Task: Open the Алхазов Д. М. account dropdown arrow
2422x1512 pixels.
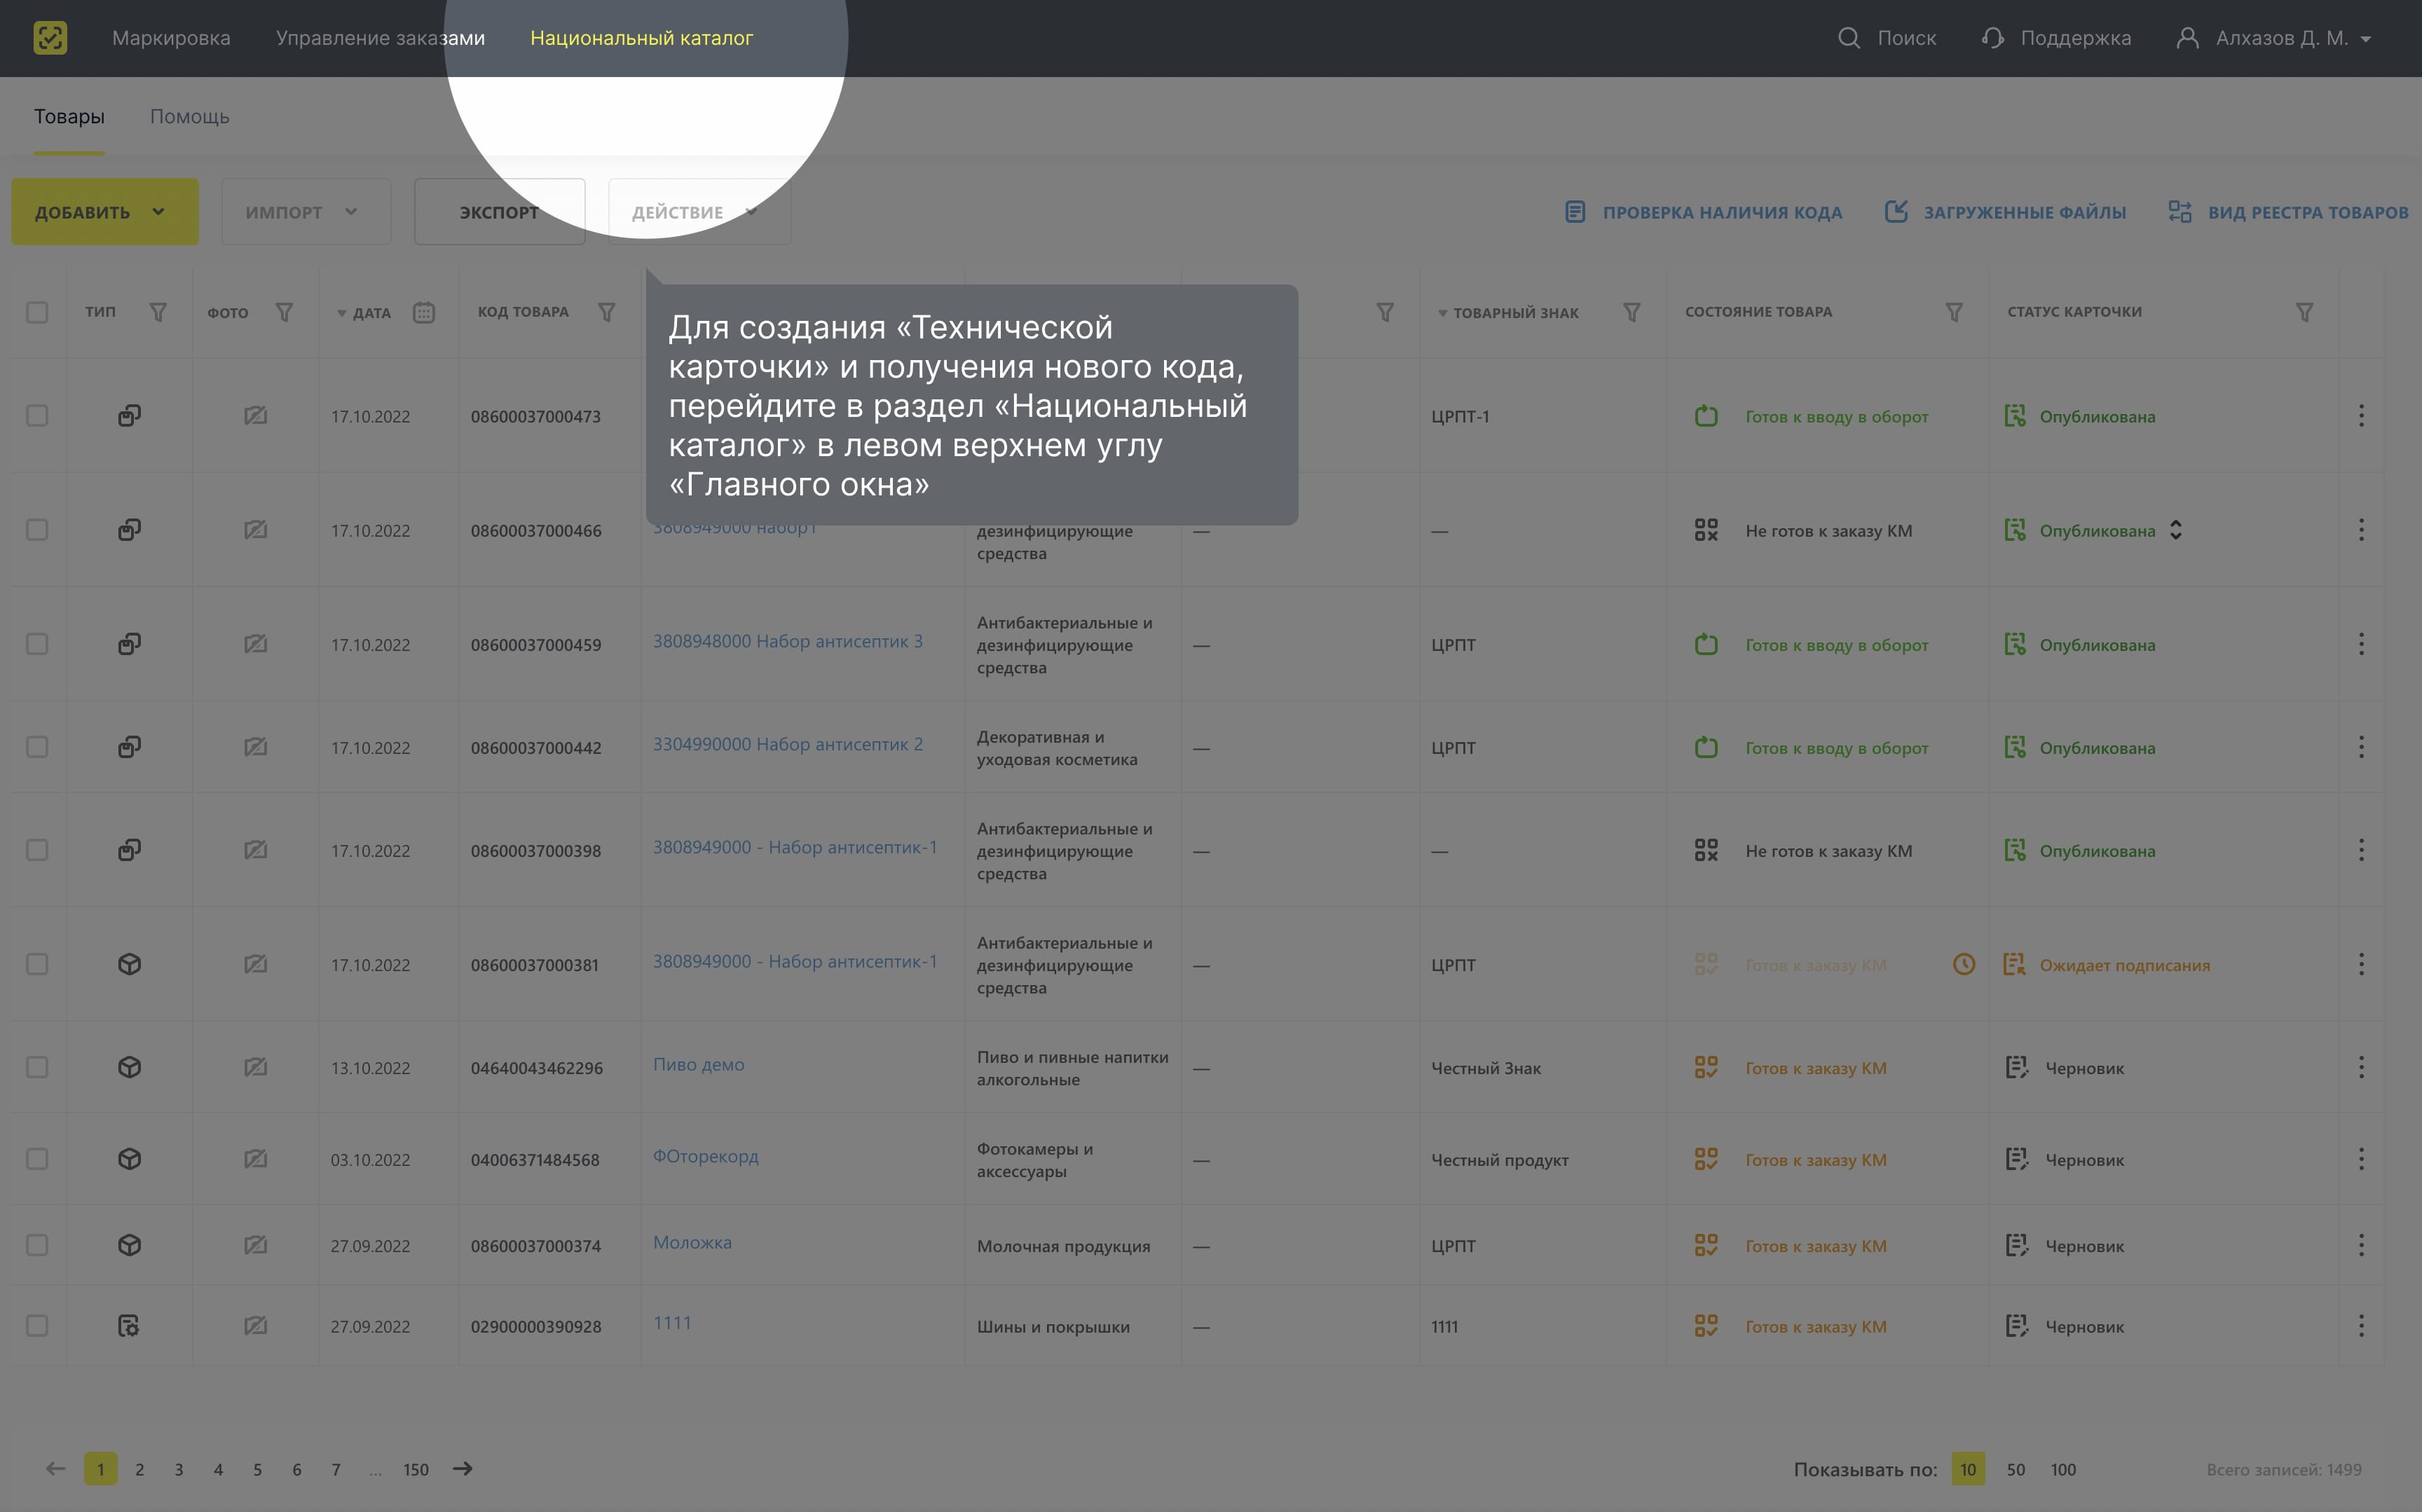Action: tap(2366, 39)
